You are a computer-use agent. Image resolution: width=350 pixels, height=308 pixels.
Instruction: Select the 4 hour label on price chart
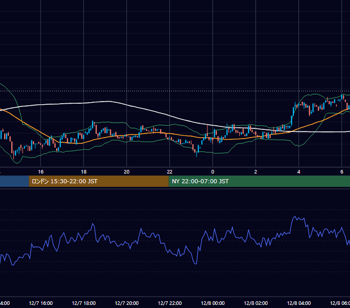[299, 172]
